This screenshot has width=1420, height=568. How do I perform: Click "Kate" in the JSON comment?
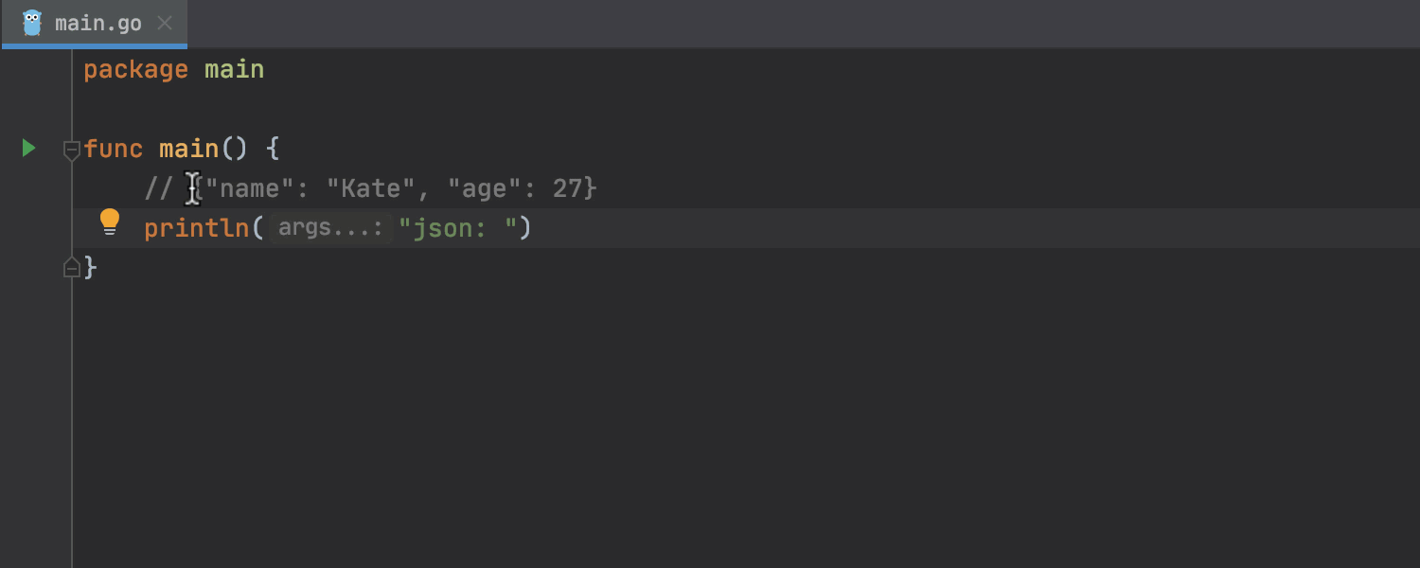(370, 188)
